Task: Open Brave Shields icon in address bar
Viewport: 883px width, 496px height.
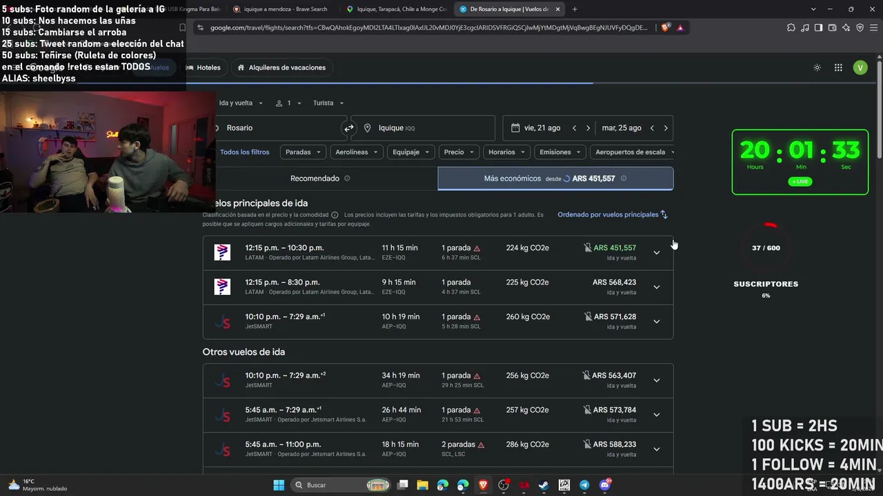Action: 666,28
